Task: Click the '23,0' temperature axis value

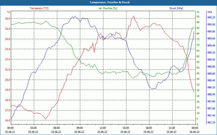Action: 8,49
